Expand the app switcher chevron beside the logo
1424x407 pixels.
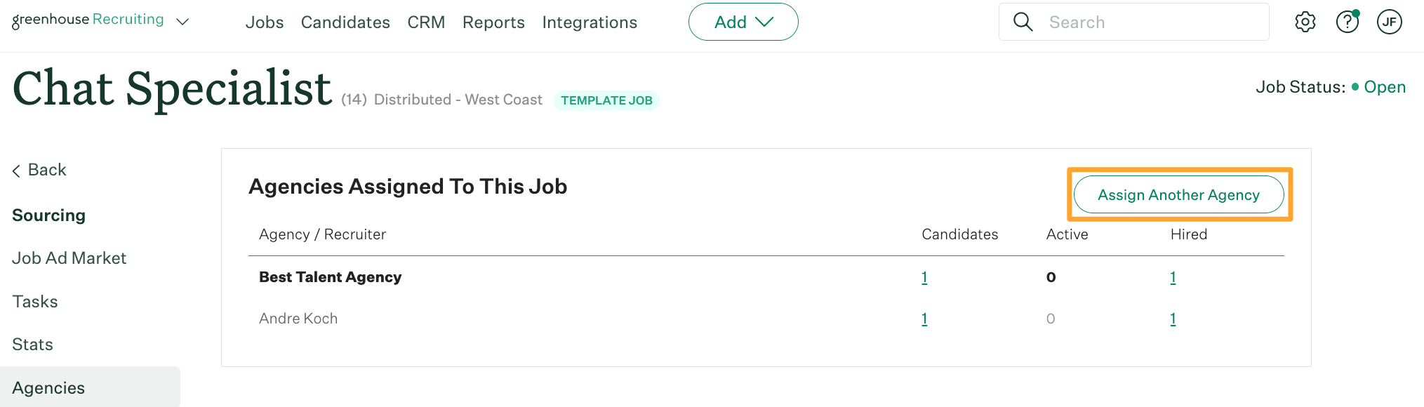[182, 22]
